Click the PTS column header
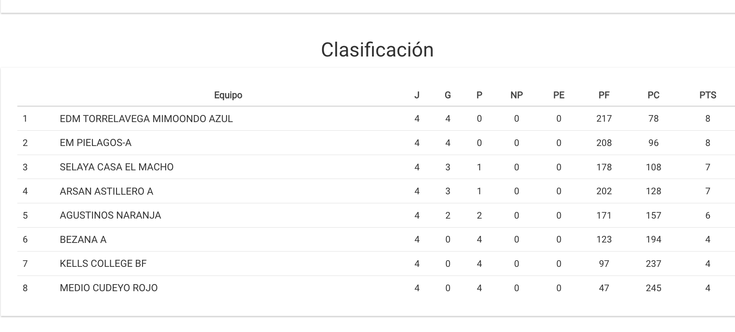735x332 pixels. point(707,95)
